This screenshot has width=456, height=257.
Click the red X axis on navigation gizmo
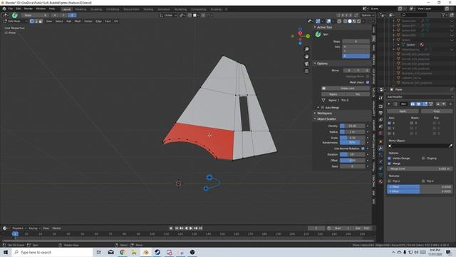[x=300, y=34]
